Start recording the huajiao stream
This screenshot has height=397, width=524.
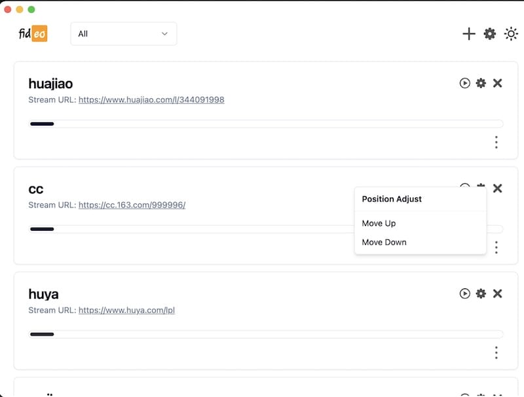pos(464,83)
